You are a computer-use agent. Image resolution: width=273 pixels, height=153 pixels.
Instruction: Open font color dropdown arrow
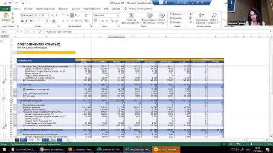pos(57,21)
